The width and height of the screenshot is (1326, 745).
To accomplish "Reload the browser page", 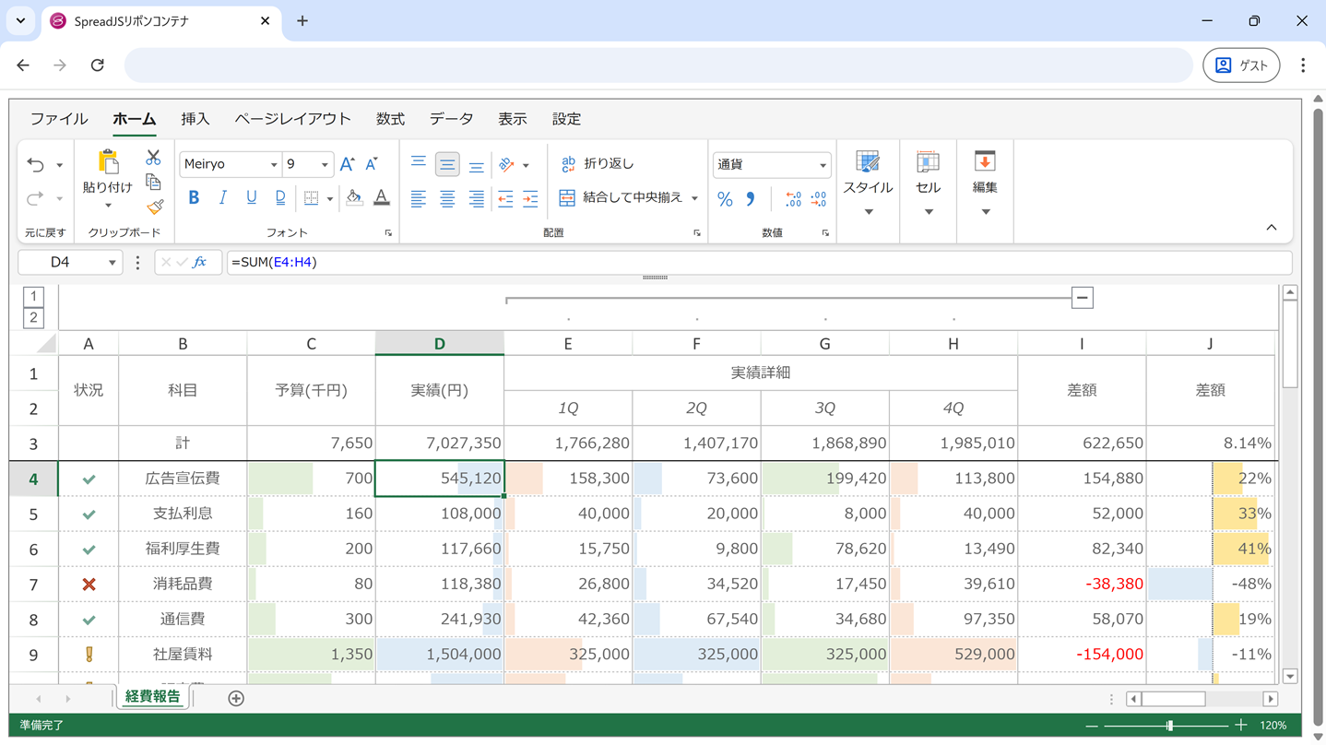I will 97,65.
